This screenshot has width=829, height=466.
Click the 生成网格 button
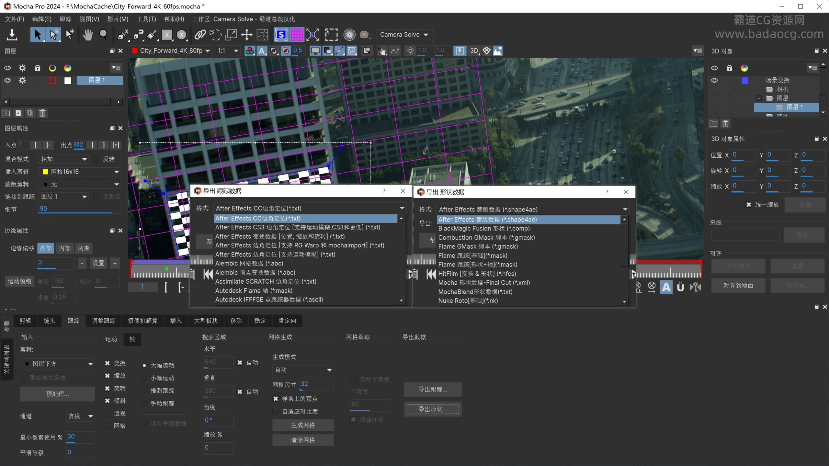(x=303, y=425)
